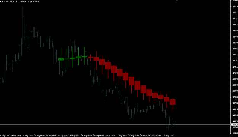
Task: Click the 1.11430 price scale label
Action: [235, 133]
